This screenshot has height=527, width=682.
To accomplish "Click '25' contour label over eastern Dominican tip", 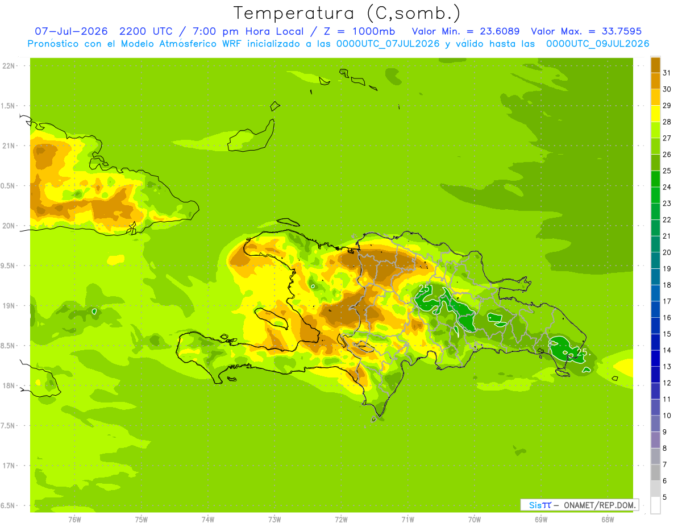I will [582, 352].
